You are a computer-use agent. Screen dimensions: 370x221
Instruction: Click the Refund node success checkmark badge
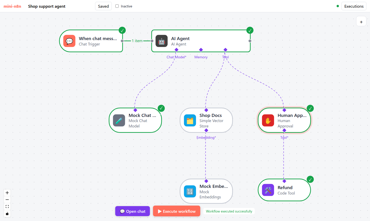point(310,179)
